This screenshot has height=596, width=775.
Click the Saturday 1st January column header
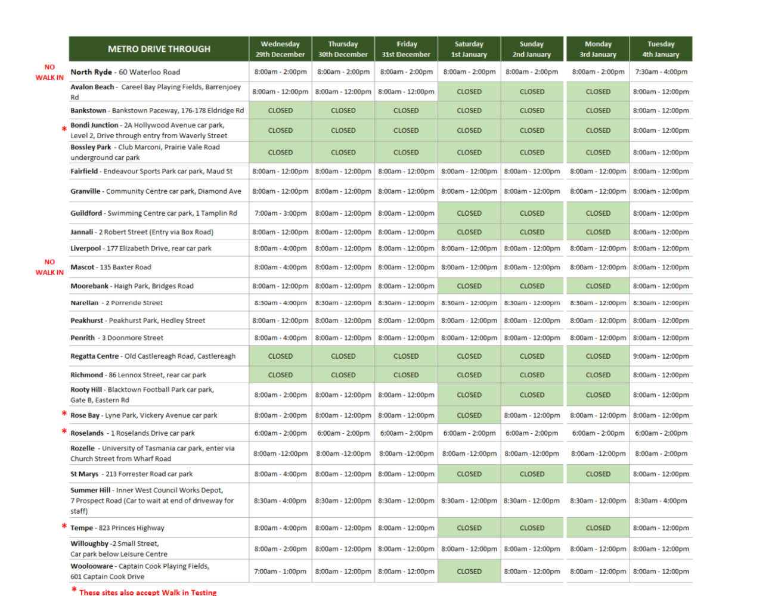pos(469,49)
